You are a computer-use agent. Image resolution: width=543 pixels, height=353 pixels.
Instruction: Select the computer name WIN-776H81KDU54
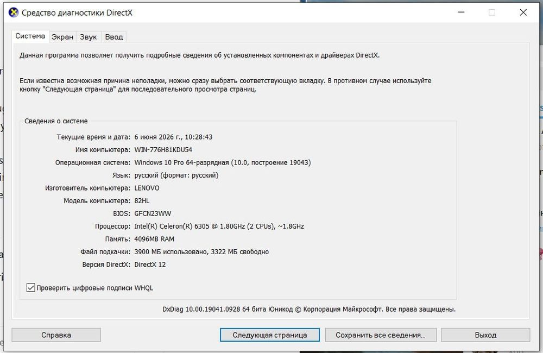tap(163, 150)
